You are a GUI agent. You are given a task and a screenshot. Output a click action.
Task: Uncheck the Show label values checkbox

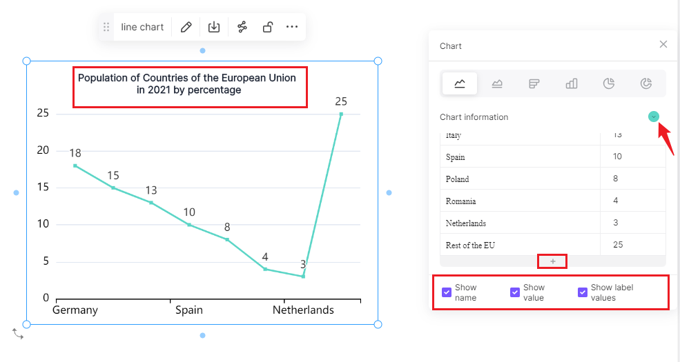click(583, 292)
